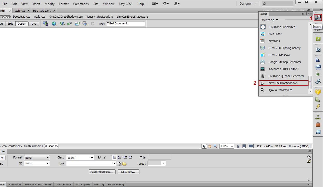
Task: Open related file jquery-latest.pack.js
Action: (x=100, y=17)
